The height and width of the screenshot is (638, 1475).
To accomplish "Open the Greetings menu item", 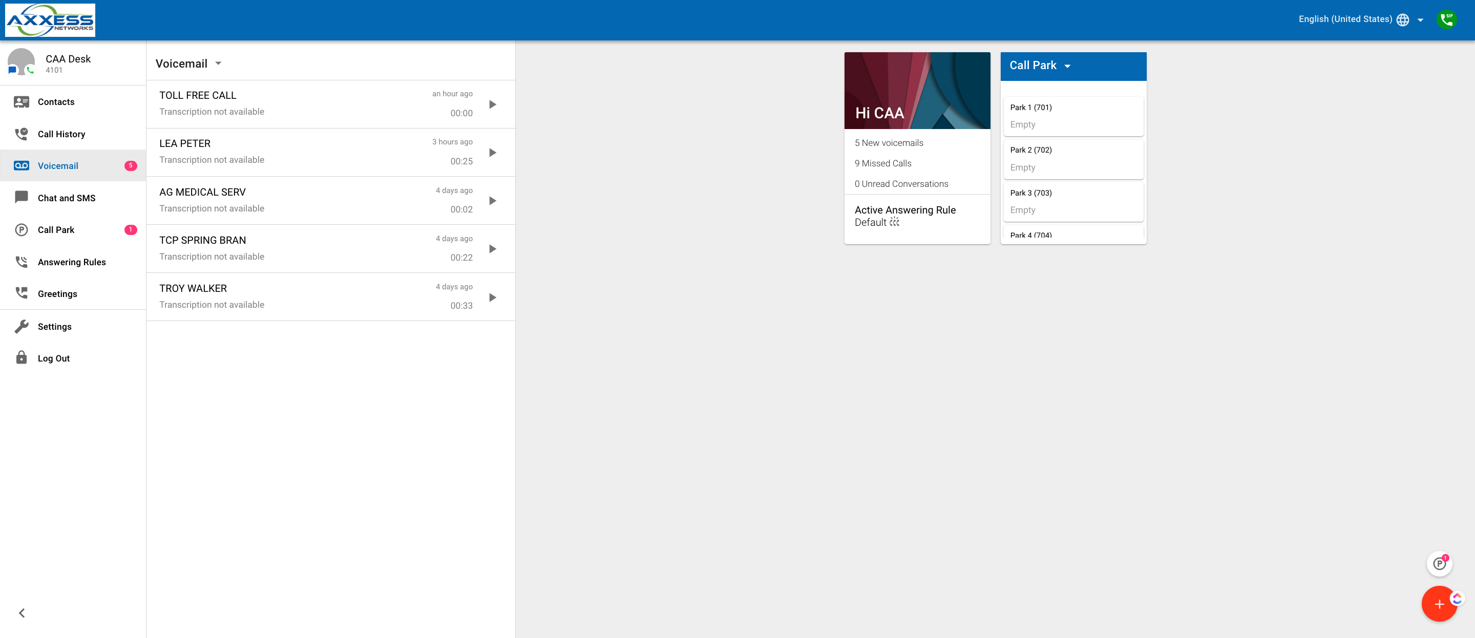I will 57,294.
